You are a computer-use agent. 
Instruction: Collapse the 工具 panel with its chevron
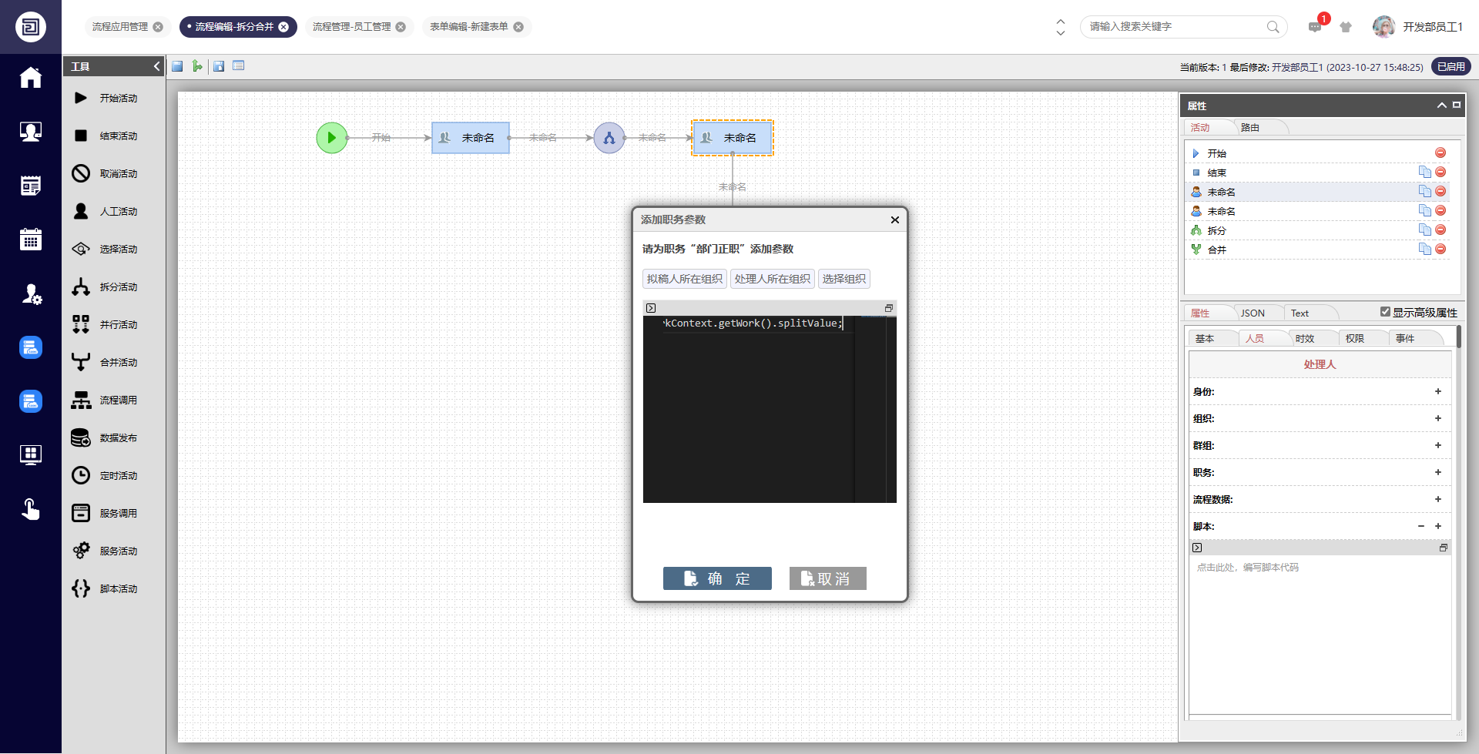pyautogui.click(x=156, y=66)
